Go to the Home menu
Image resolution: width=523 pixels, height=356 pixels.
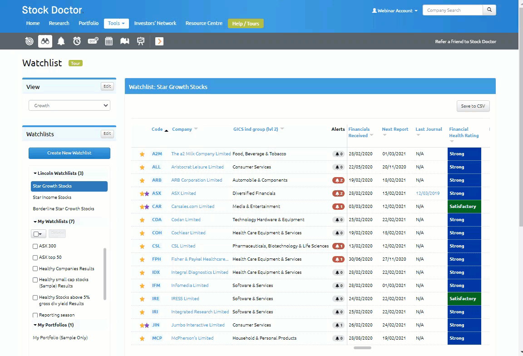(33, 23)
